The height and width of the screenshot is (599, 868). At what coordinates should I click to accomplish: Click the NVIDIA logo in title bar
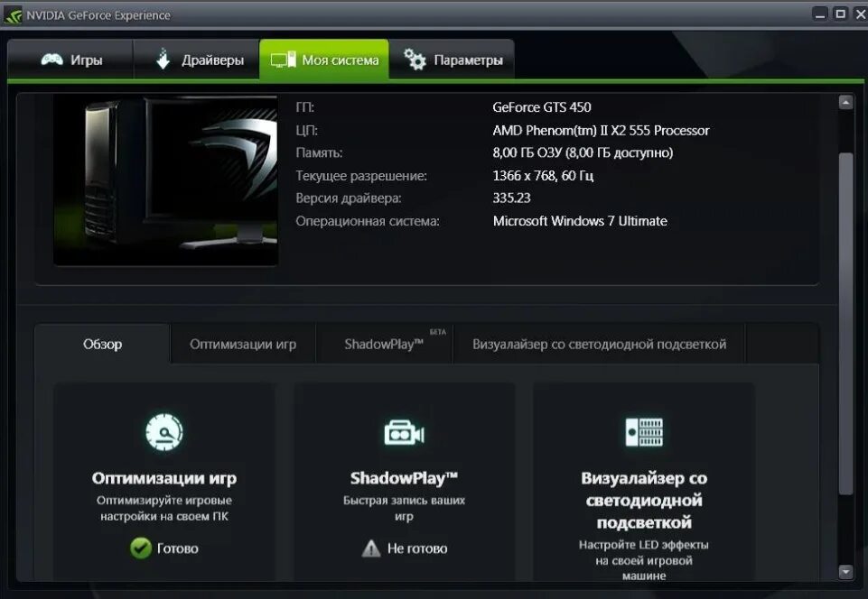coord(13,15)
